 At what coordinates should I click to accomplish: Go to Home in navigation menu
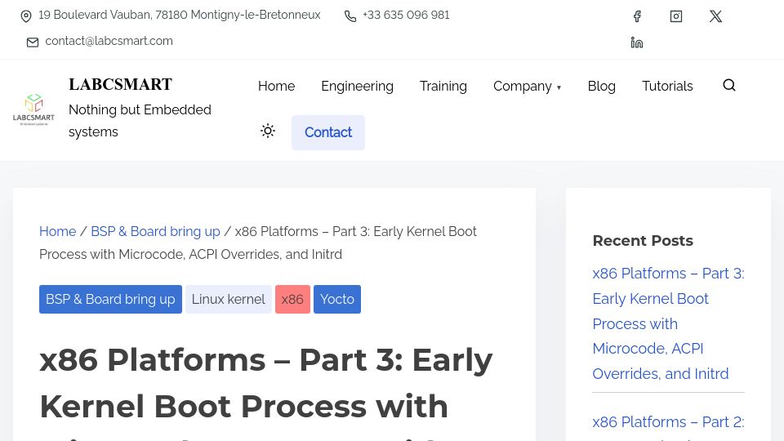277,86
